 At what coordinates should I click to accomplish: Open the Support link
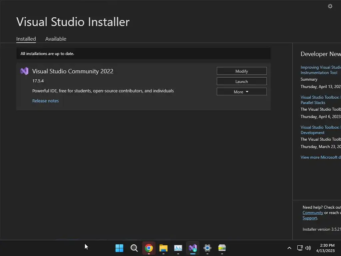point(310,218)
